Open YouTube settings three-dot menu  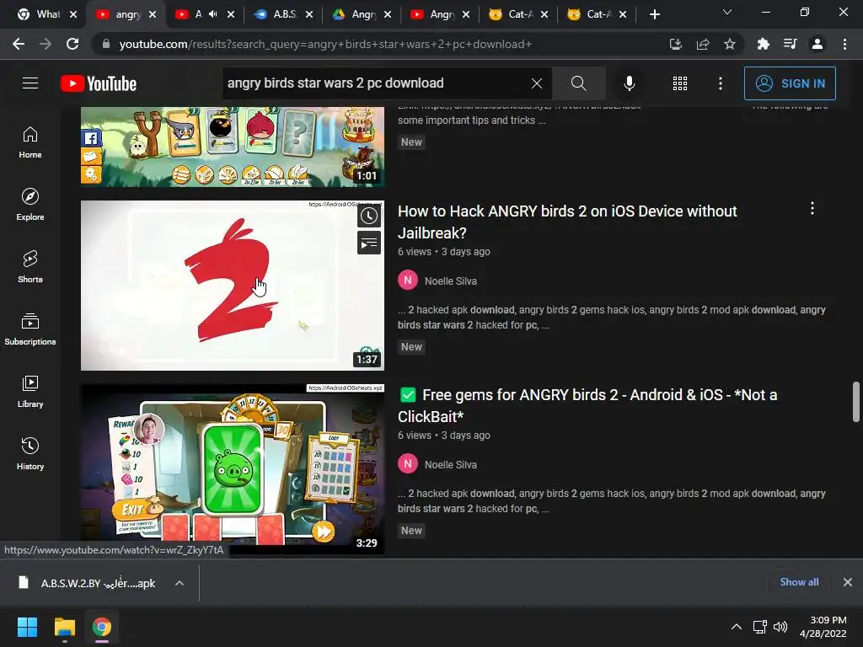click(721, 83)
